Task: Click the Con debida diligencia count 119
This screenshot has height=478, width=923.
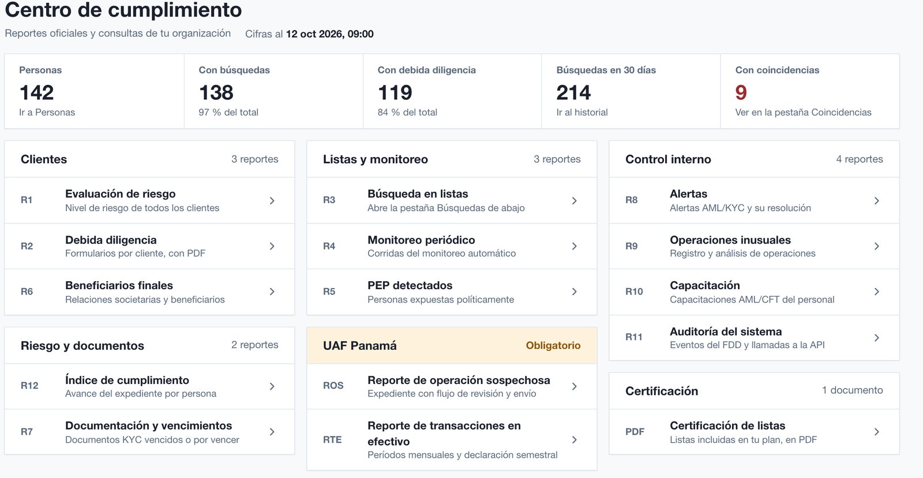Action: click(395, 92)
